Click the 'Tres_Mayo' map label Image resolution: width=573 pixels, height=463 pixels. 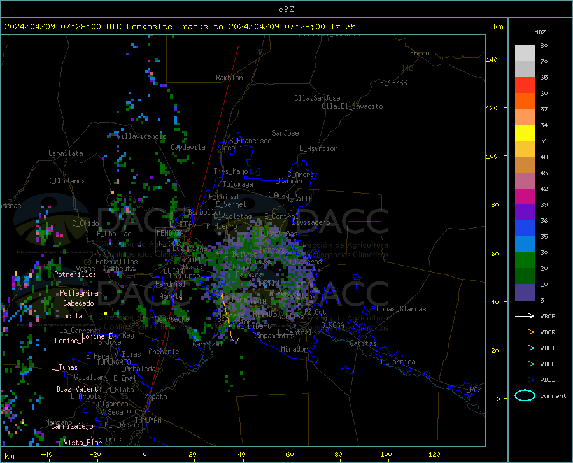230,171
